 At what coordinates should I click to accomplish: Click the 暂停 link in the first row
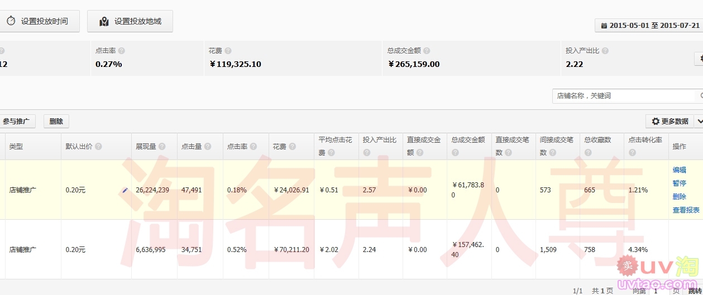tap(679, 183)
